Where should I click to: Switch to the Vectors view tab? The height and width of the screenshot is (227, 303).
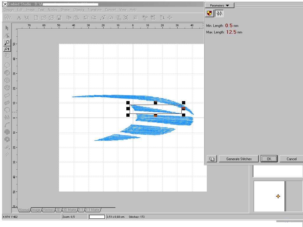point(48,210)
